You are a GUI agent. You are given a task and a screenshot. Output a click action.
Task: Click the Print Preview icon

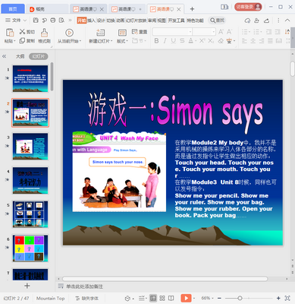pyautogui.click(x=61, y=21)
